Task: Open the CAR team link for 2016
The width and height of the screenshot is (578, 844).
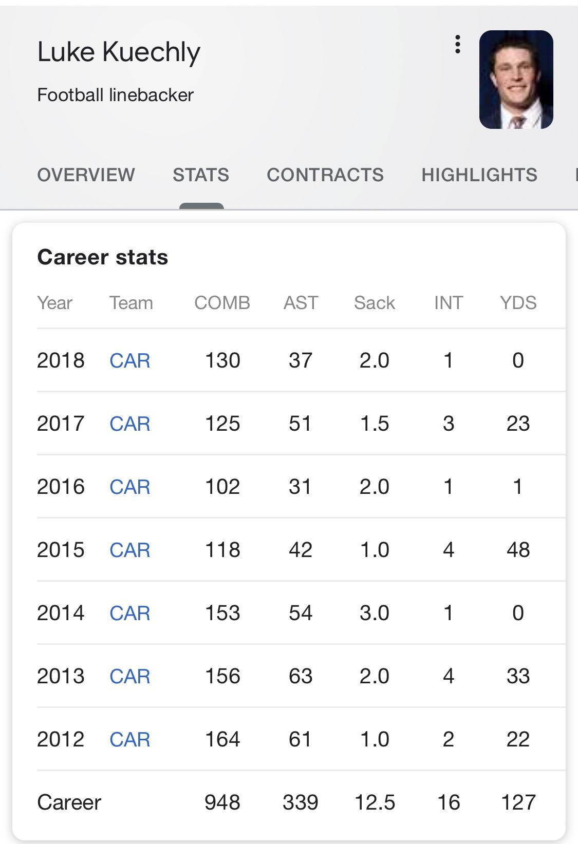Action: click(x=130, y=487)
